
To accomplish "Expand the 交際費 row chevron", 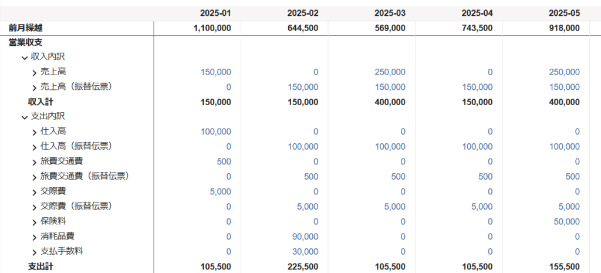I will coord(35,191).
